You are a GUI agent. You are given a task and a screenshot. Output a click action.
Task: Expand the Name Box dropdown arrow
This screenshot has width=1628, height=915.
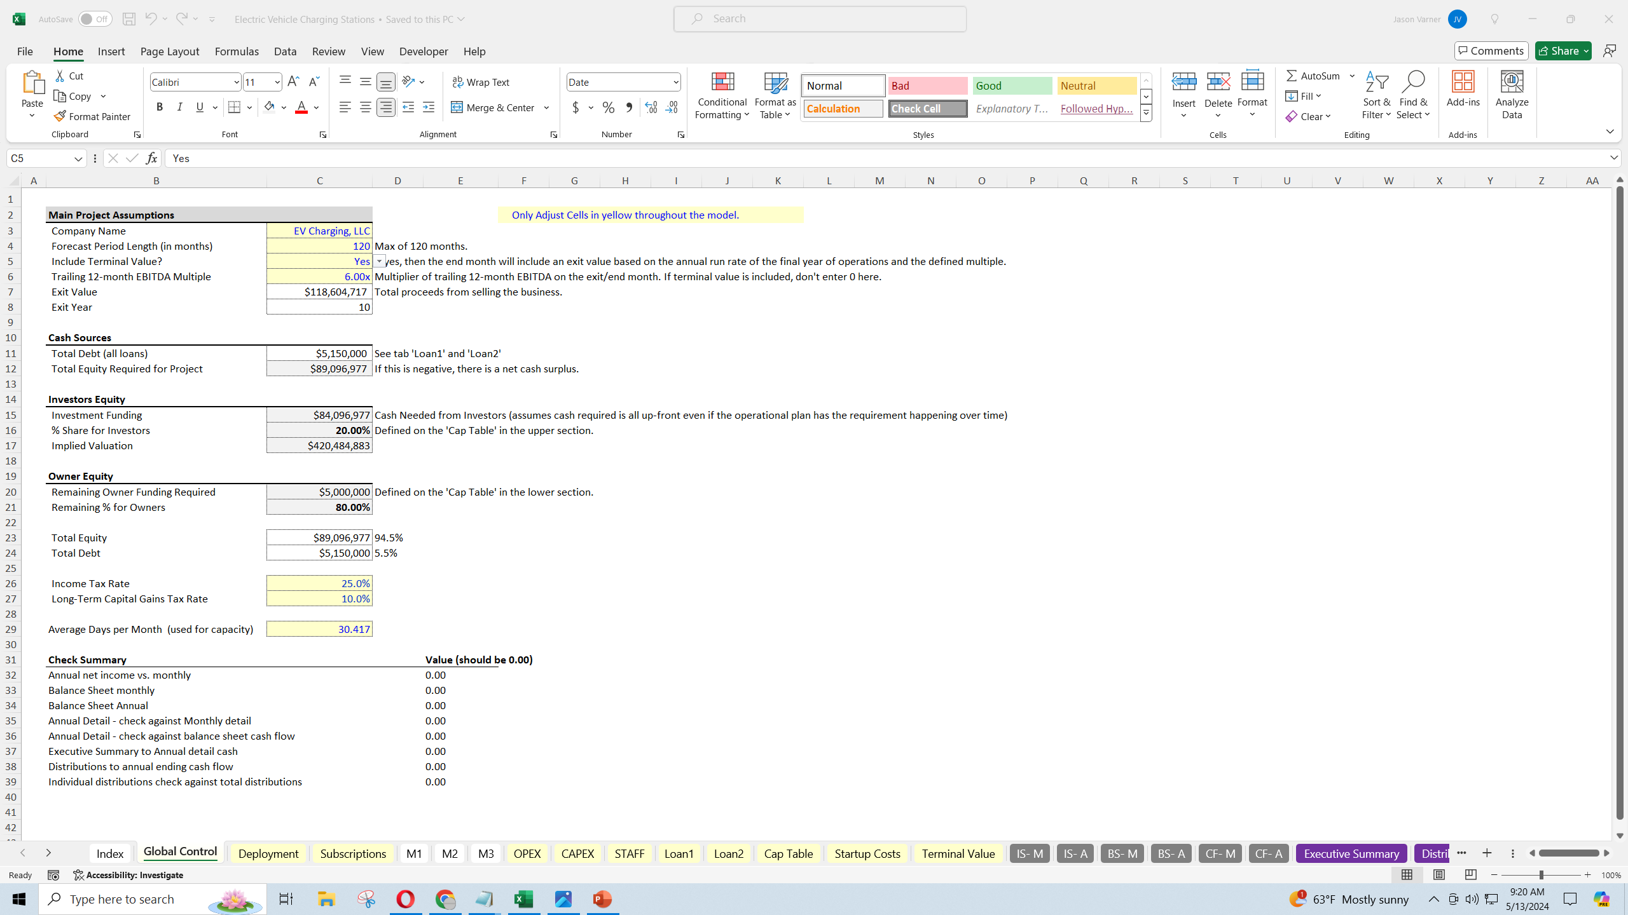(78, 158)
